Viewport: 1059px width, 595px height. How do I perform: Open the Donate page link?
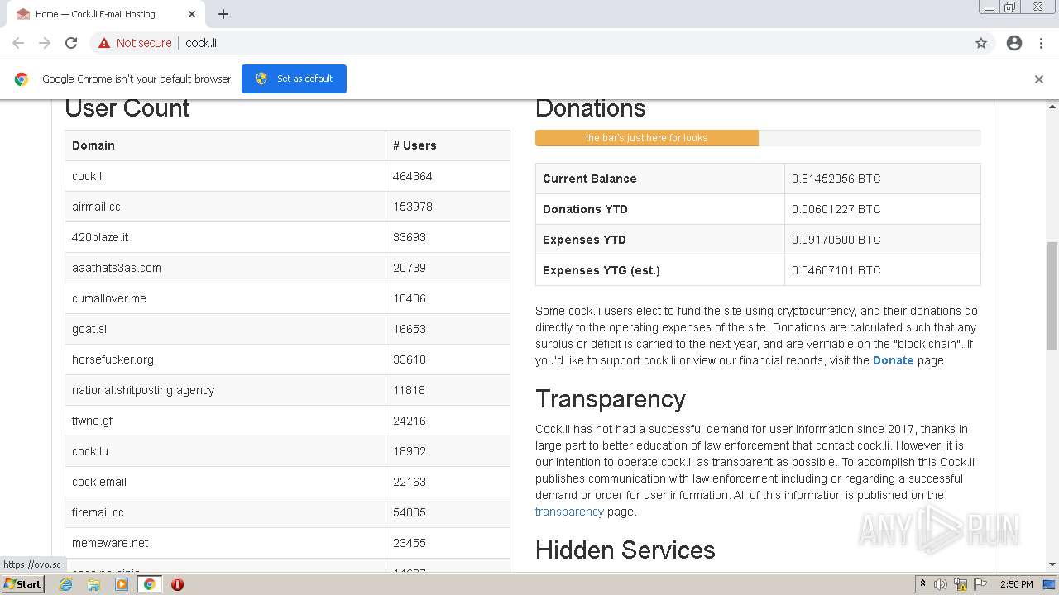(893, 360)
